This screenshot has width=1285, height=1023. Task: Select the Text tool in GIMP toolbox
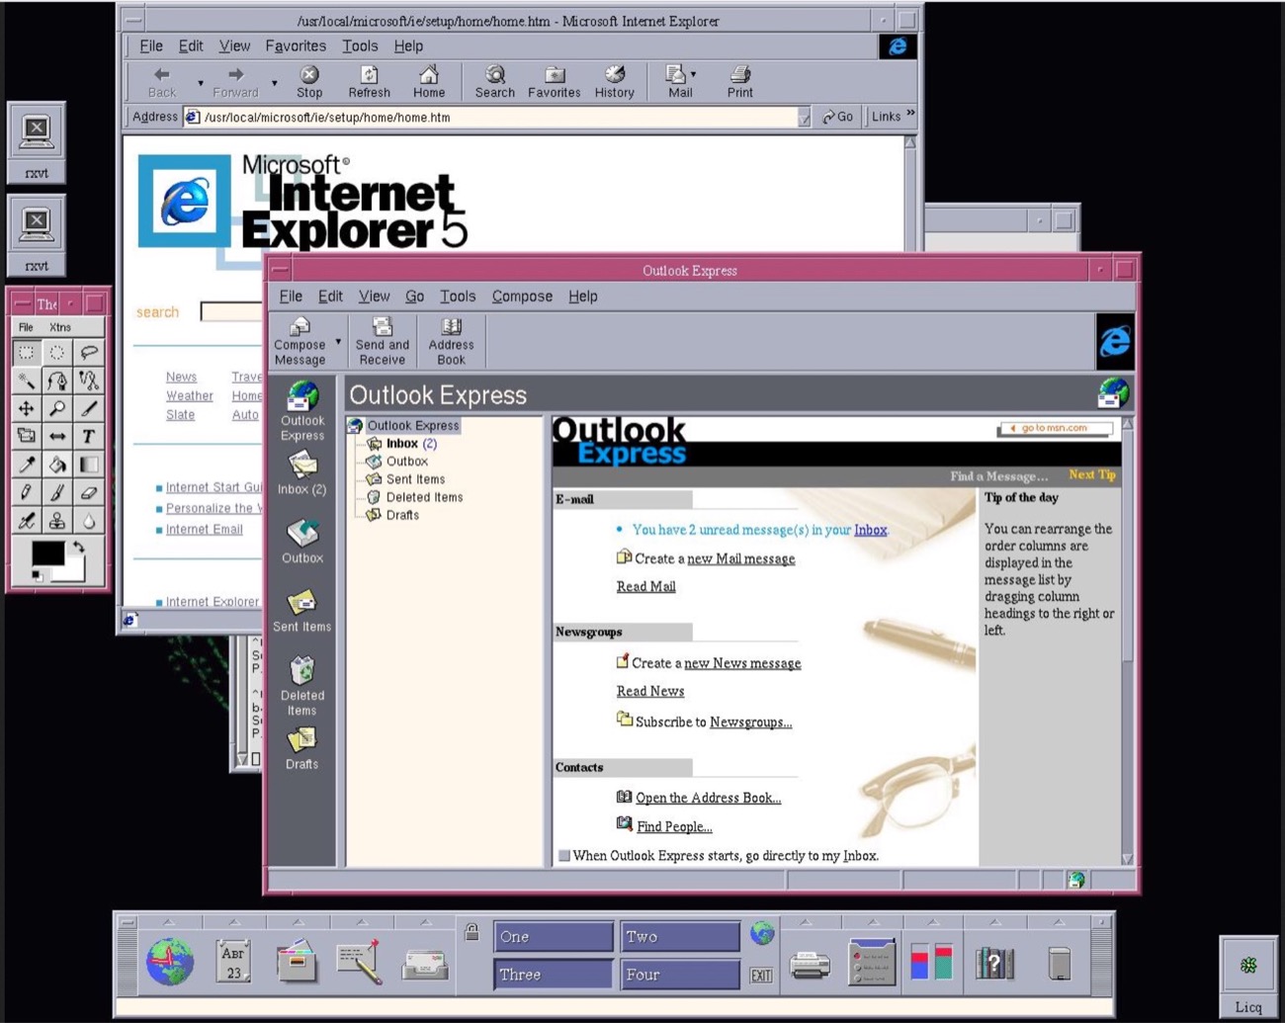pyautogui.click(x=88, y=436)
